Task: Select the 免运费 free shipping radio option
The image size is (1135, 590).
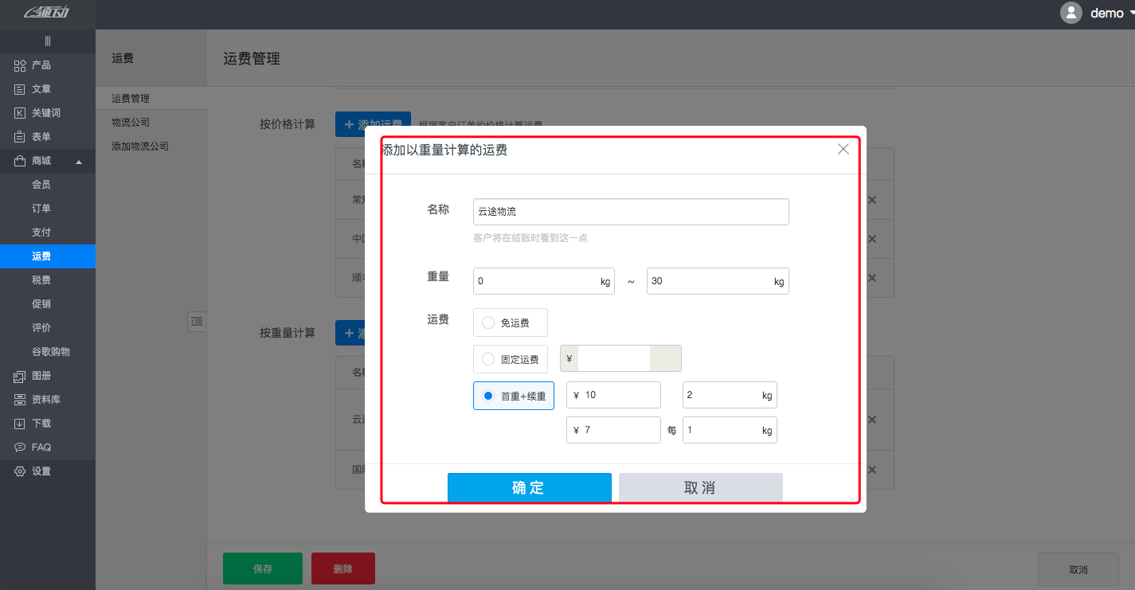Action: 488,322
